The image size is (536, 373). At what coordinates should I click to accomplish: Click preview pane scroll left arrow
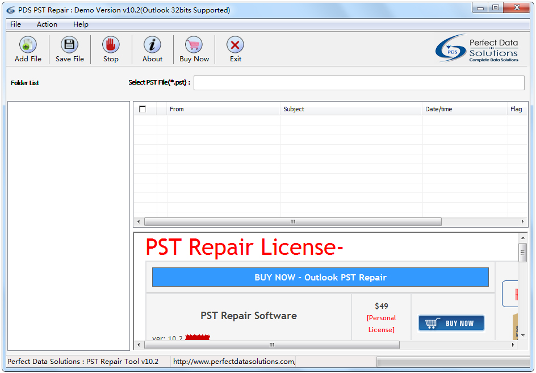tap(139, 345)
